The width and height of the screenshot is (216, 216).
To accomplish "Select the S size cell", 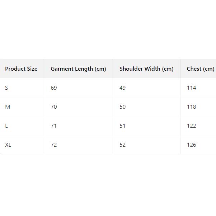I will 7,88.
